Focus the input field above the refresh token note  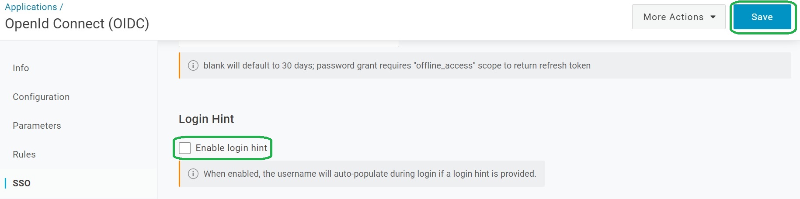click(289, 43)
